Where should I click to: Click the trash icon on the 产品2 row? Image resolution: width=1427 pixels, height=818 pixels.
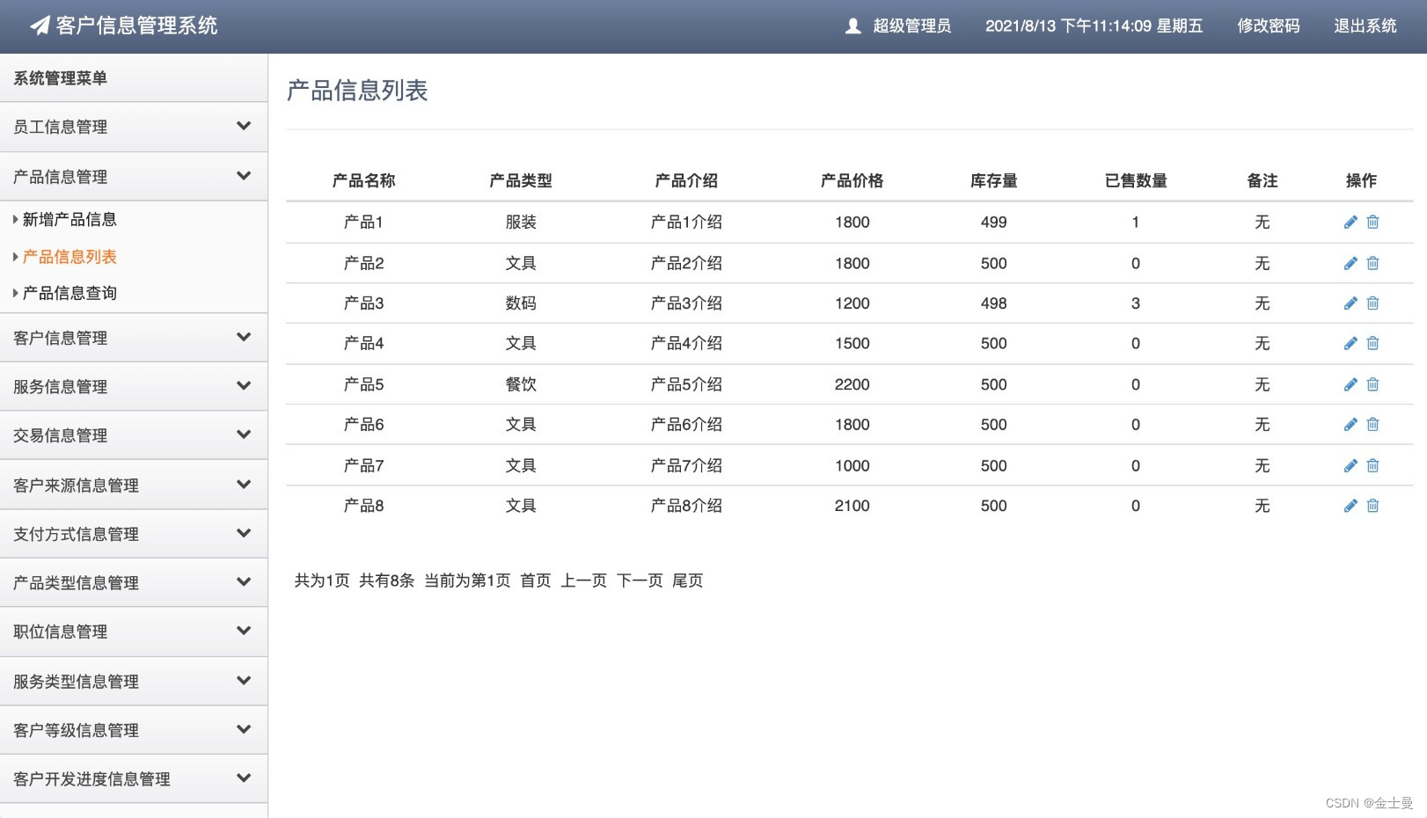pyautogui.click(x=1373, y=263)
